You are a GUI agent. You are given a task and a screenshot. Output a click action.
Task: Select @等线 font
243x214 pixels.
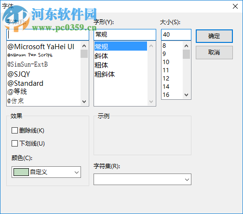(x=44, y=92)
